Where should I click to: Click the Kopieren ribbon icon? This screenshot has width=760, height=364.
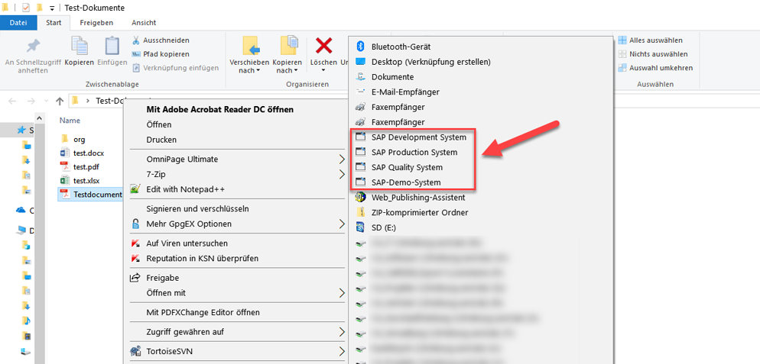click(x=79, y=46)
